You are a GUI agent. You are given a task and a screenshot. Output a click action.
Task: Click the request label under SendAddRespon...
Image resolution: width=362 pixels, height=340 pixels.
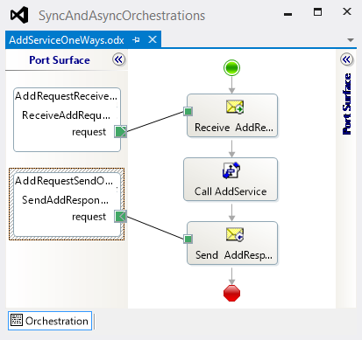[89, 217]
